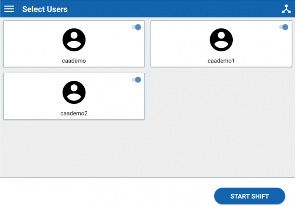Click the divider line above the footer
The width and height of the screenshot is (296, 206).
tap(148, 178)
